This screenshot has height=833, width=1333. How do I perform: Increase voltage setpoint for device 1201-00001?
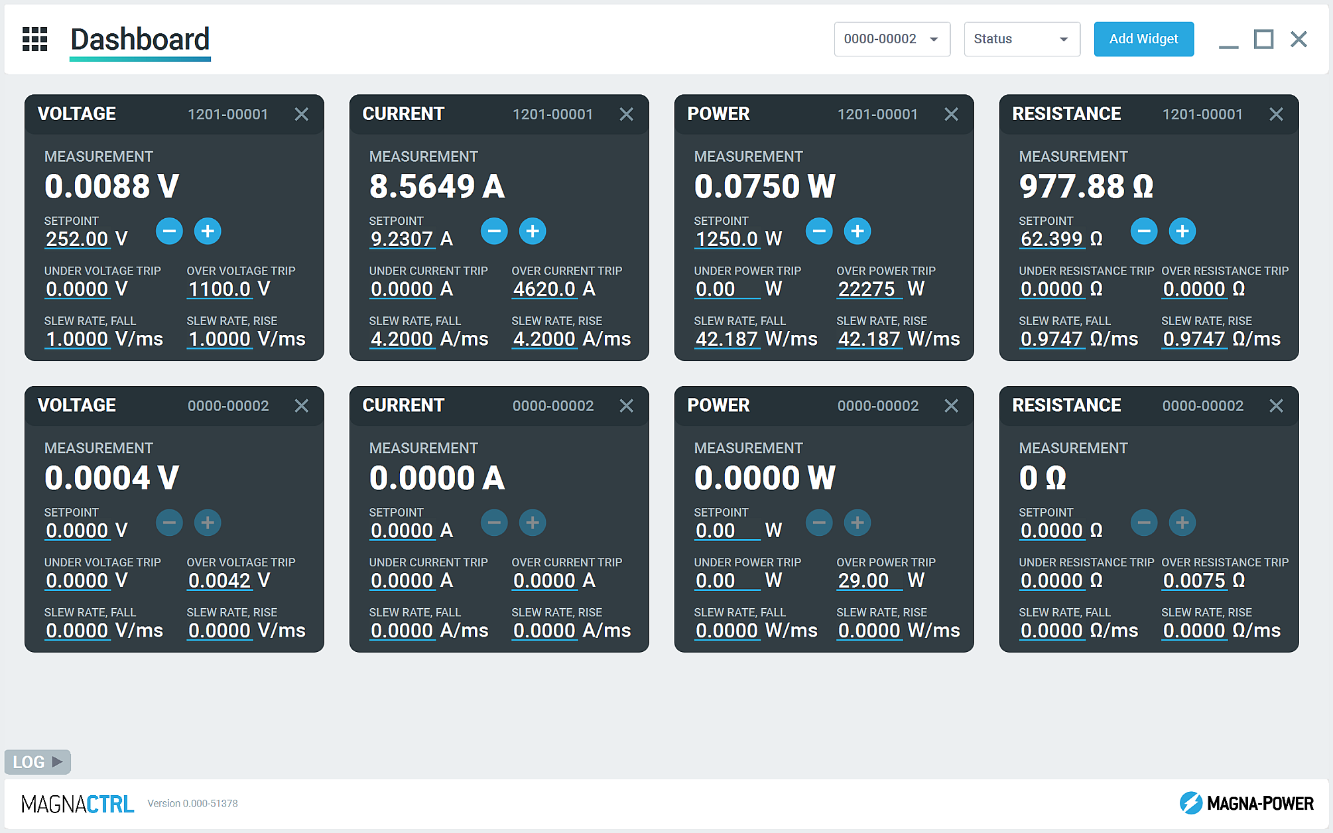208,231
